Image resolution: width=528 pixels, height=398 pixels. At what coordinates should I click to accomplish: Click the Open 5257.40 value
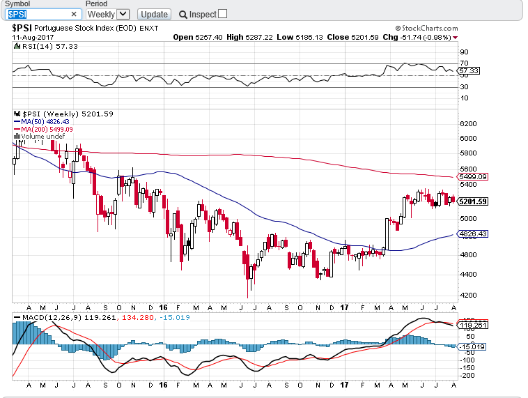198,38
